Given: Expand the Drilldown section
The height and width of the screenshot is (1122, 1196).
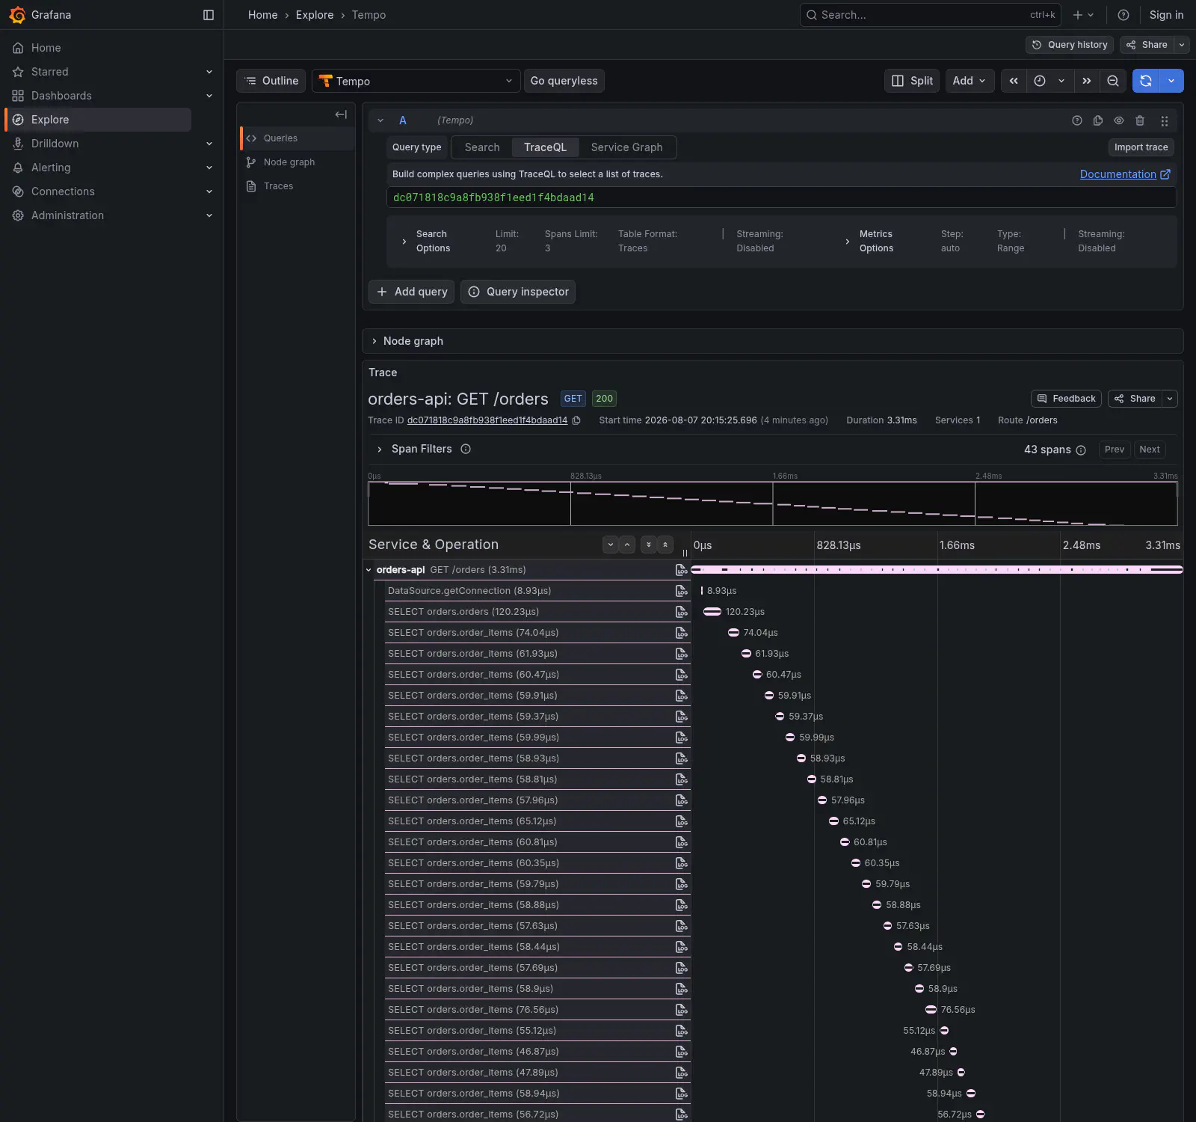Looking at the screenshot, I should (209, 144).
